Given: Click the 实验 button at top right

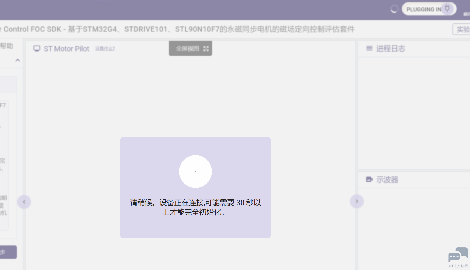Looking at the screenshot, I should tap(462, 29).
